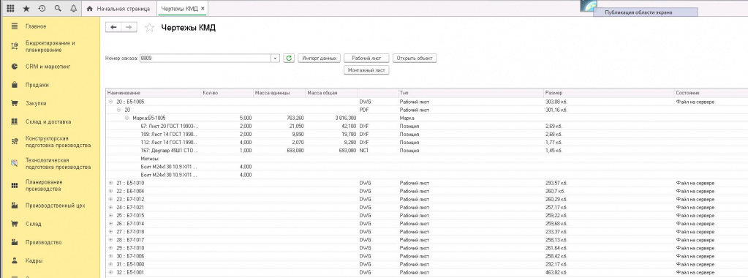The image size is (748, 278).
Task: Collapse the Марка Б5-1005 node
Action: tap(127, 118)
